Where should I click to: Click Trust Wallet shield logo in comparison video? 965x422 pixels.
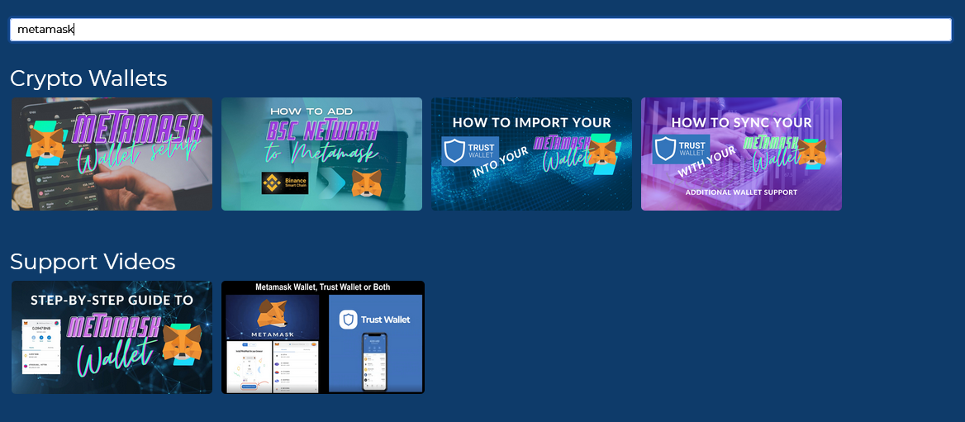(x=349, y=320)
